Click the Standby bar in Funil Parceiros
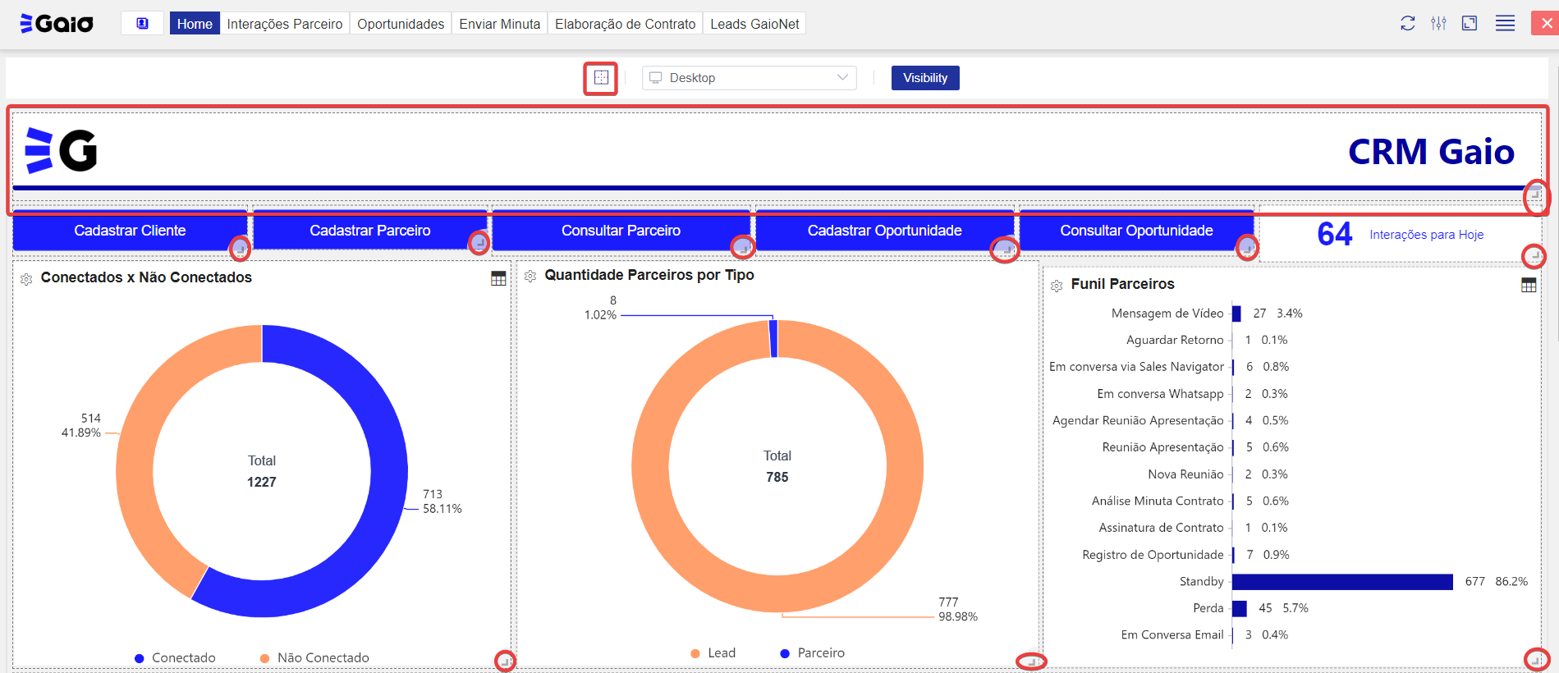Screen dimensions: 1559x673 point(1342,581)
